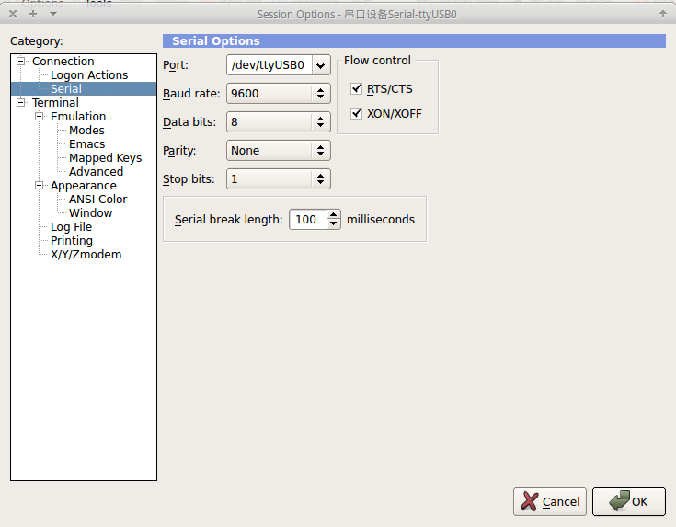Decrease serial break length with down arrow
The image size is (676, 527).
[333, 224]
